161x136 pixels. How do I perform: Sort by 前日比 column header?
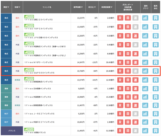click(x=92, y=7)
